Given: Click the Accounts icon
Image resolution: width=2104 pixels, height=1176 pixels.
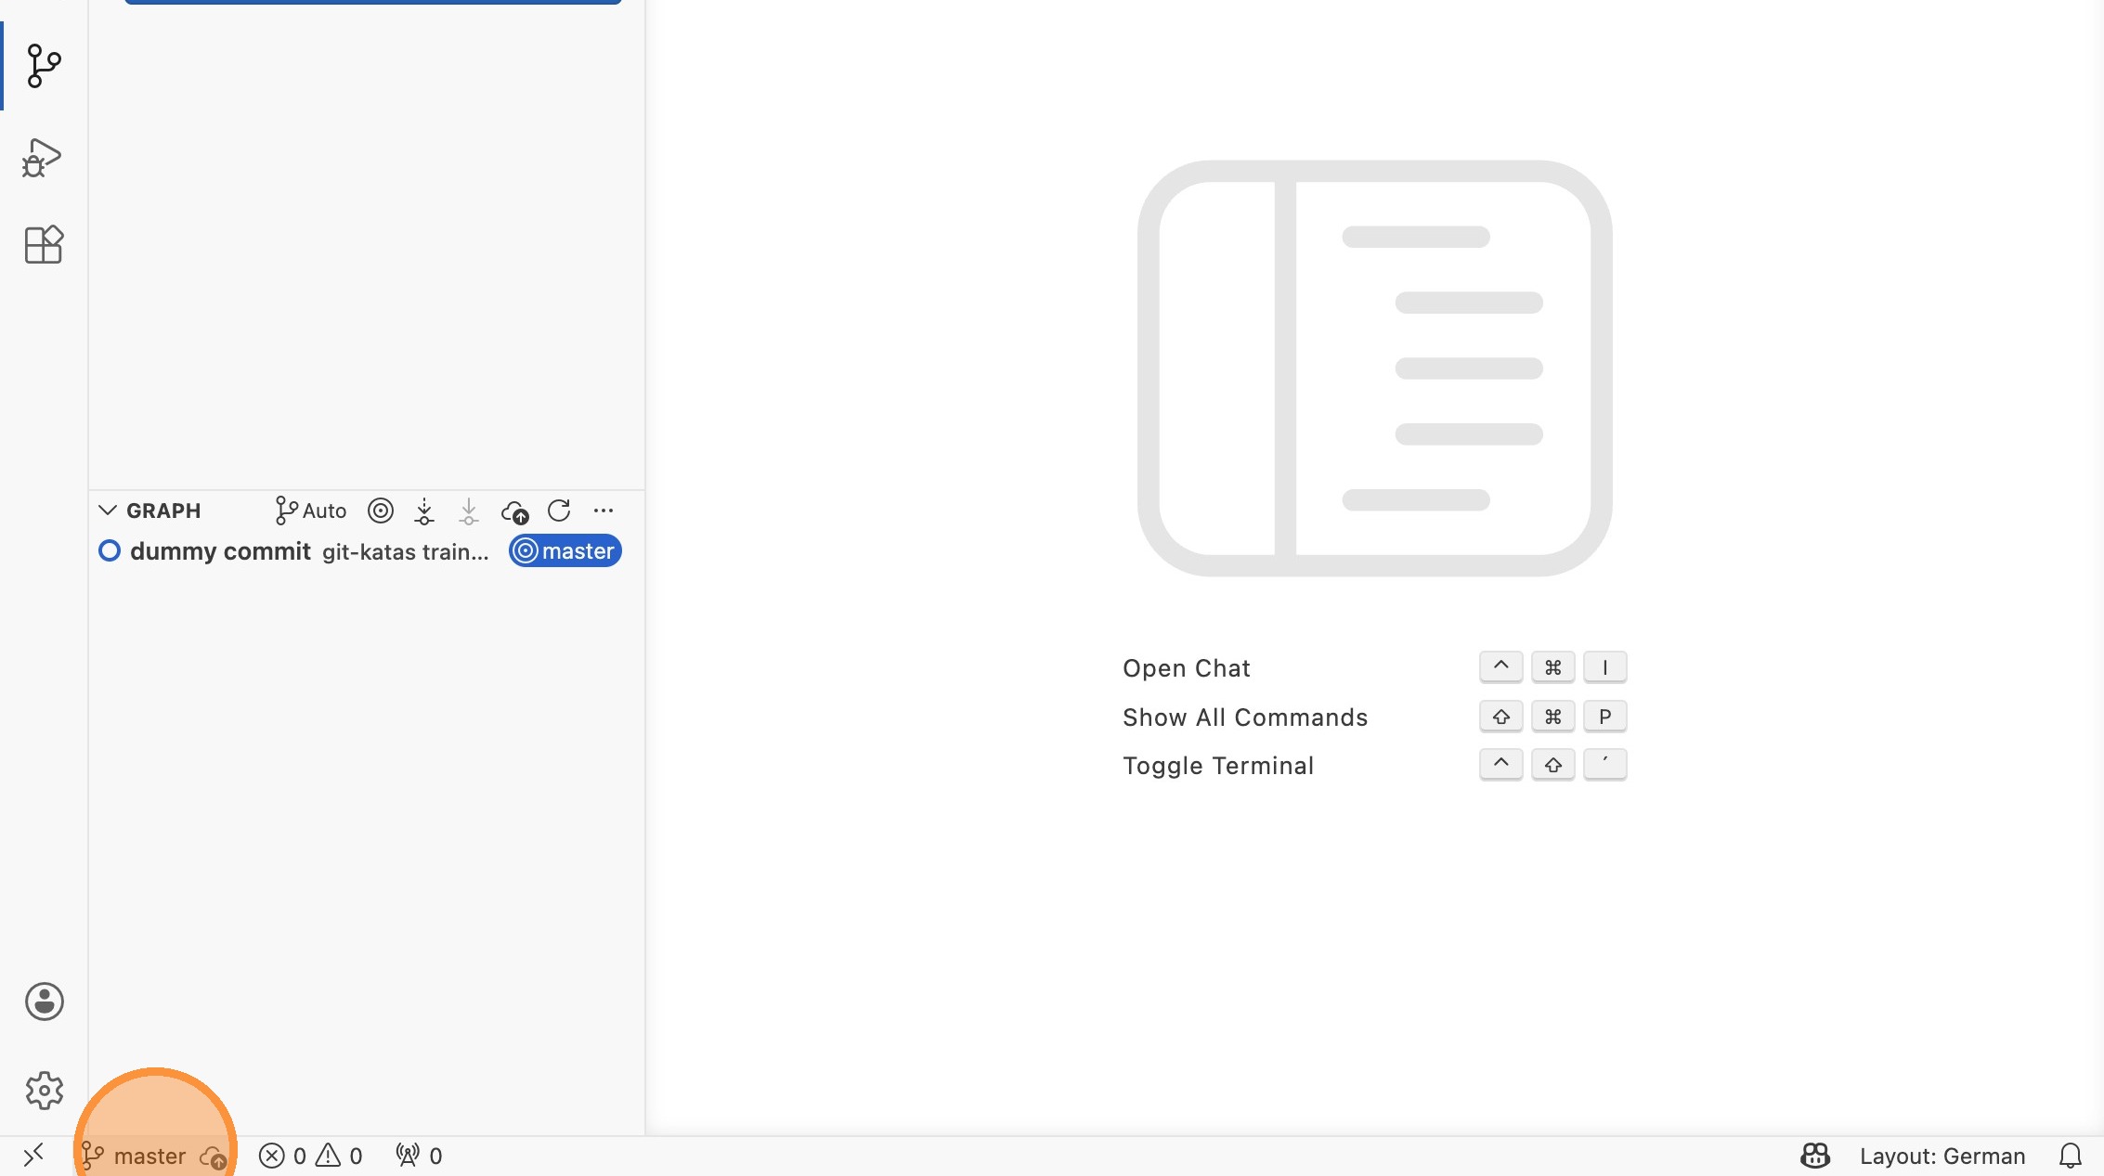Looking at the screenshot, I should [x=44, y=1002].
